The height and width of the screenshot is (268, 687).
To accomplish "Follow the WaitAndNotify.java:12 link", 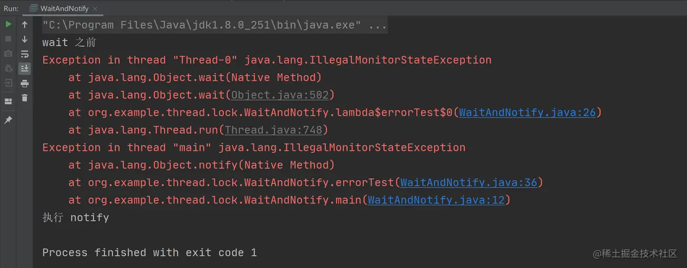I will point(436,200).
